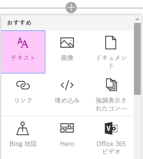Click the 埋め込み label text
The image size is (143, 159).
pos(67,100)
